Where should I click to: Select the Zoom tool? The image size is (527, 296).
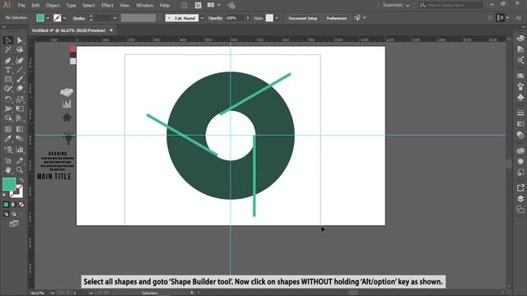click(20, 170)
